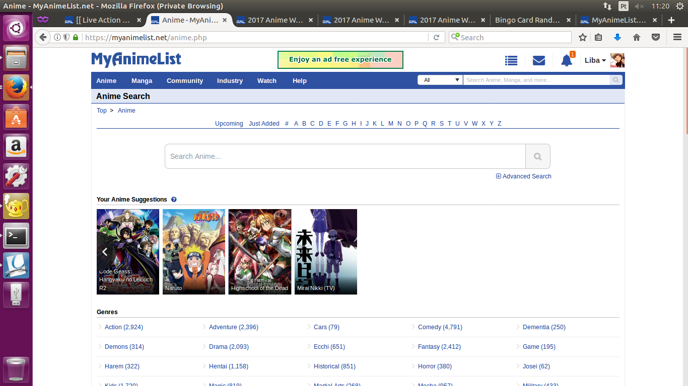Show previous suggestions with left carousel arrow
688x386 pixels.
pos(105,252)
